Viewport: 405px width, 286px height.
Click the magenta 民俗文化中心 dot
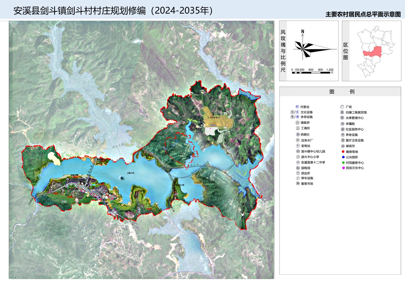(x=343, y=168)
